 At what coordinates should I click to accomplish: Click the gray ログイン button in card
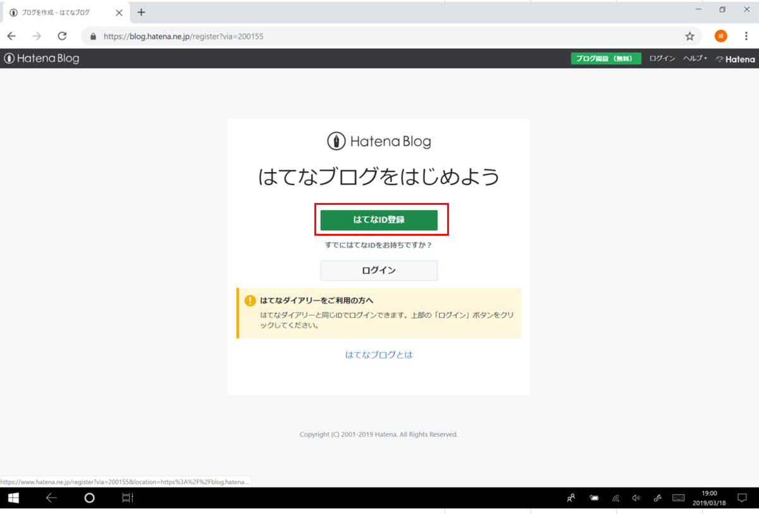(379, 271)
